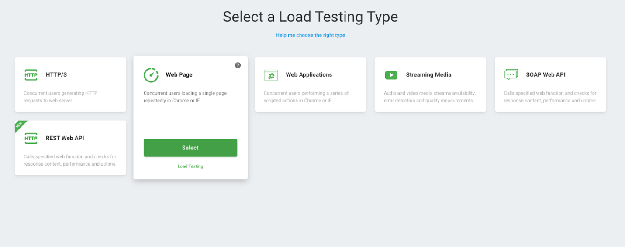Follow the Load Testing link under Select
Screen dimensions: 625x247
[190, 166]
